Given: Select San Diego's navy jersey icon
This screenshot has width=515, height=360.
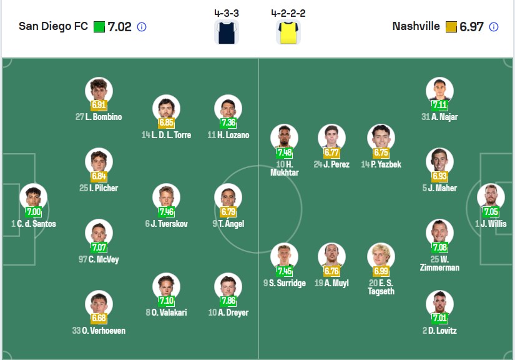Looking at the screenshot, I should (227, 32).
